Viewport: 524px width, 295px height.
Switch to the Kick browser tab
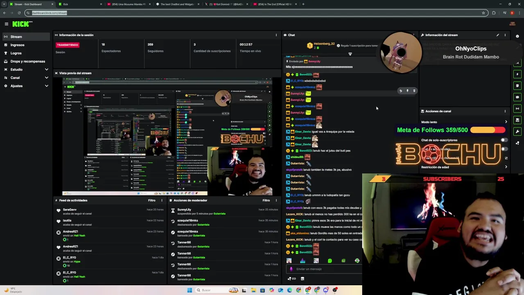(x=80, y=4)
